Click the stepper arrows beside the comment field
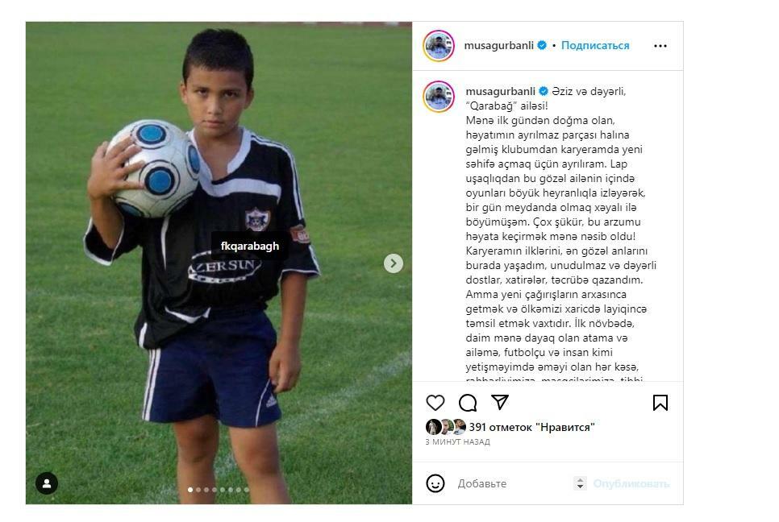This screenshot has height=522, width=779. 580,483
